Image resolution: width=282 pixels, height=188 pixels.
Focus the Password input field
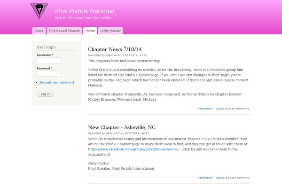click(49, 74)
